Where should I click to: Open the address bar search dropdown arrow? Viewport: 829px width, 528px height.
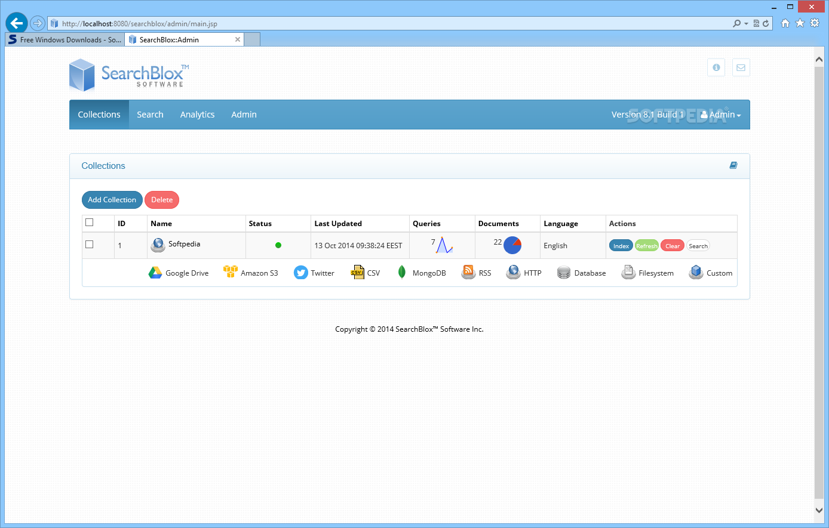pos(746,24)
